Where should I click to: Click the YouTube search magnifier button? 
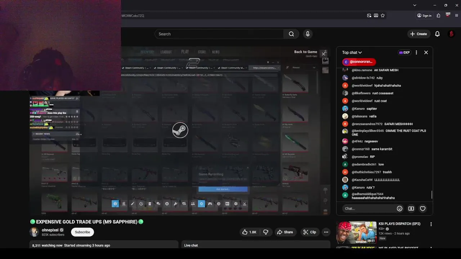[291, 34]
